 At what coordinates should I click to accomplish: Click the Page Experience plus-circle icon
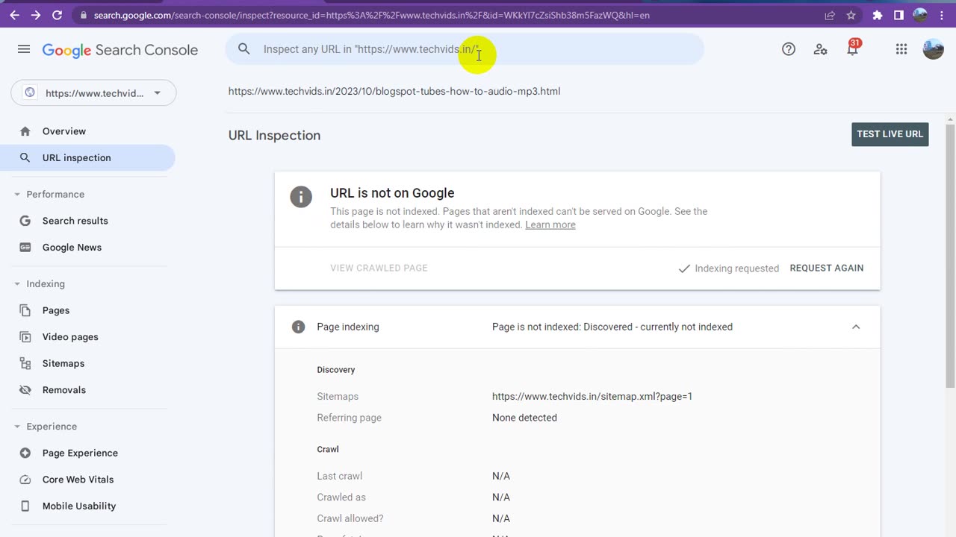25,453
